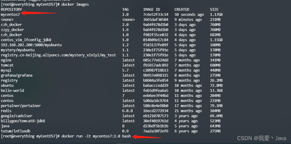Screen dimensions: 291x144
Task: Click image ID 5d0da3dc9764
Action: pyautogui.click(x=156, y=101)
